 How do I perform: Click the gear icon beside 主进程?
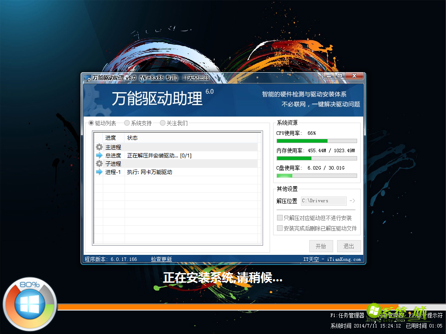99,147
